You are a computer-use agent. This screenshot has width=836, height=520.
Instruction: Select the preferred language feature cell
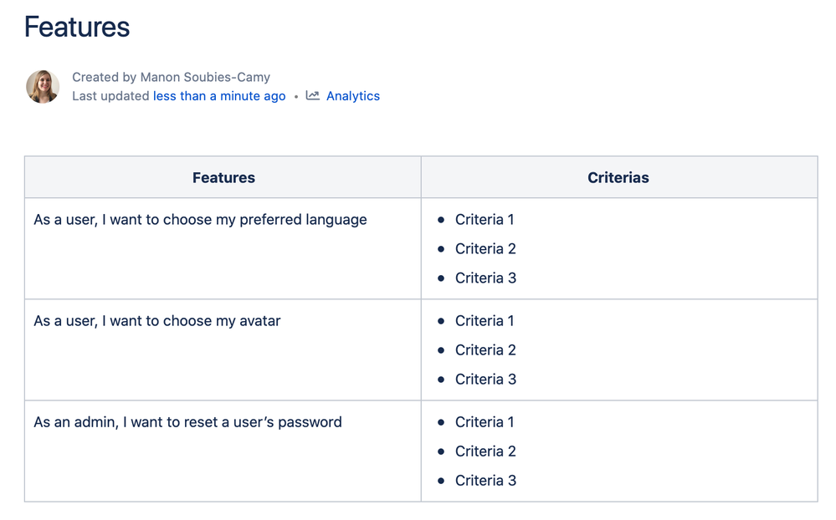tap(200, 220)
